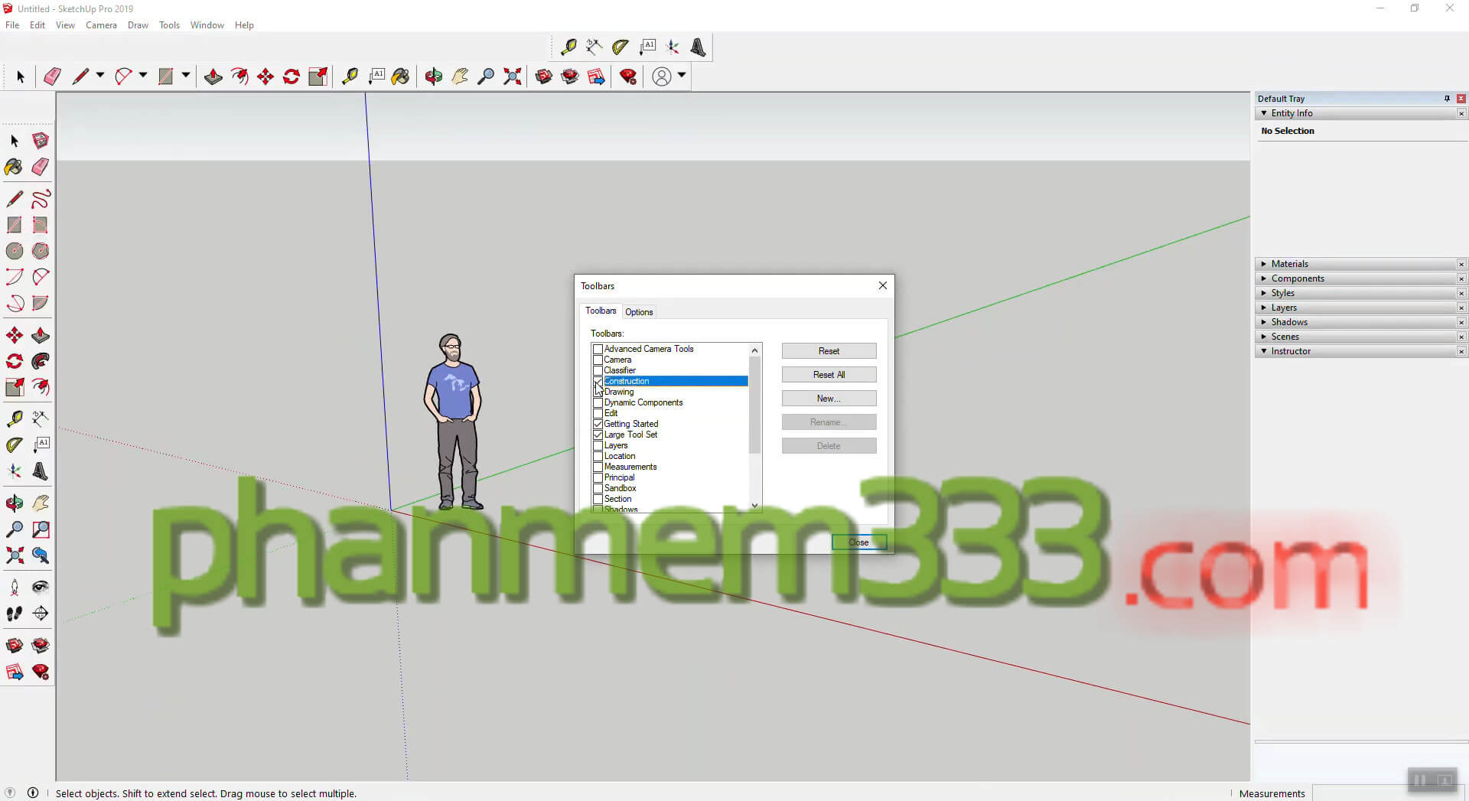Toggle the Construction toolbar checkbox

[x=598, y=381]
